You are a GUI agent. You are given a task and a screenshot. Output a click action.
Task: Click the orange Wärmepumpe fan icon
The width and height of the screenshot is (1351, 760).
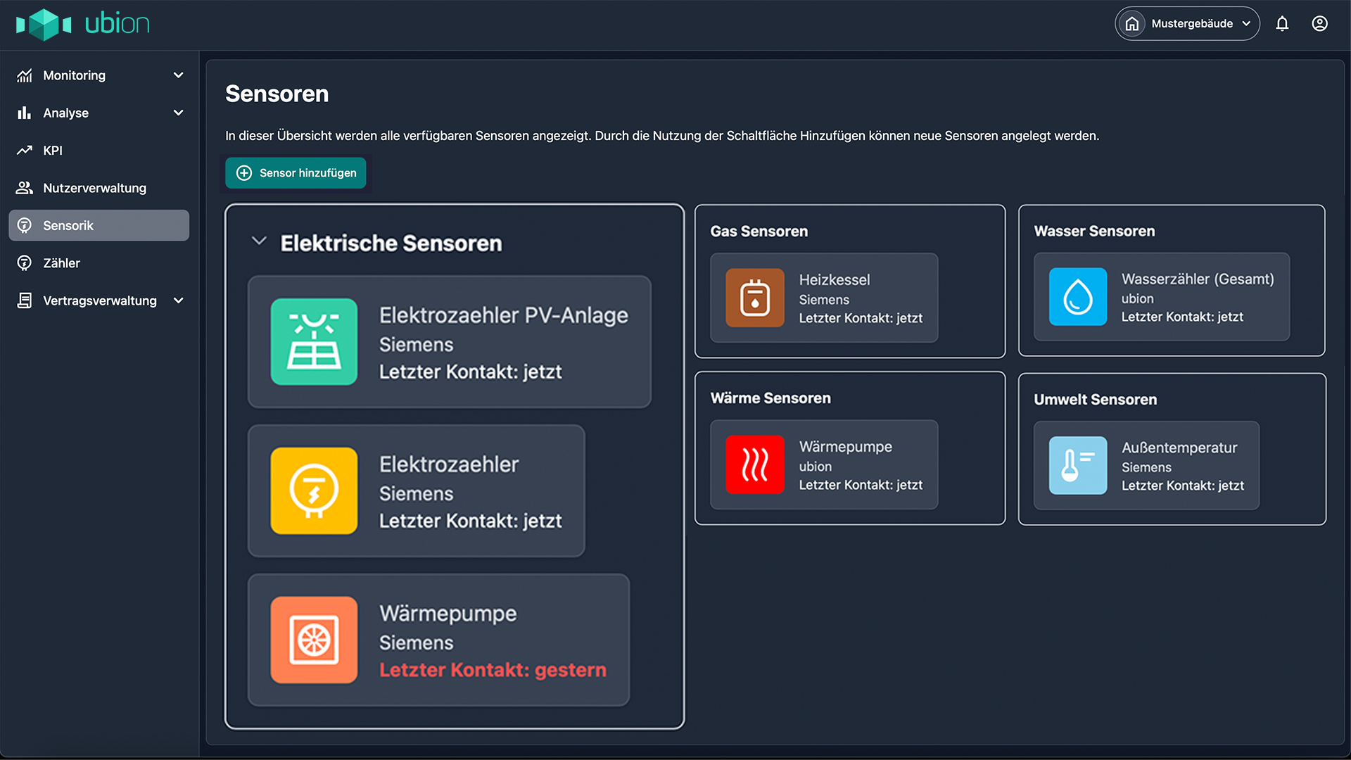coord(314,640)
